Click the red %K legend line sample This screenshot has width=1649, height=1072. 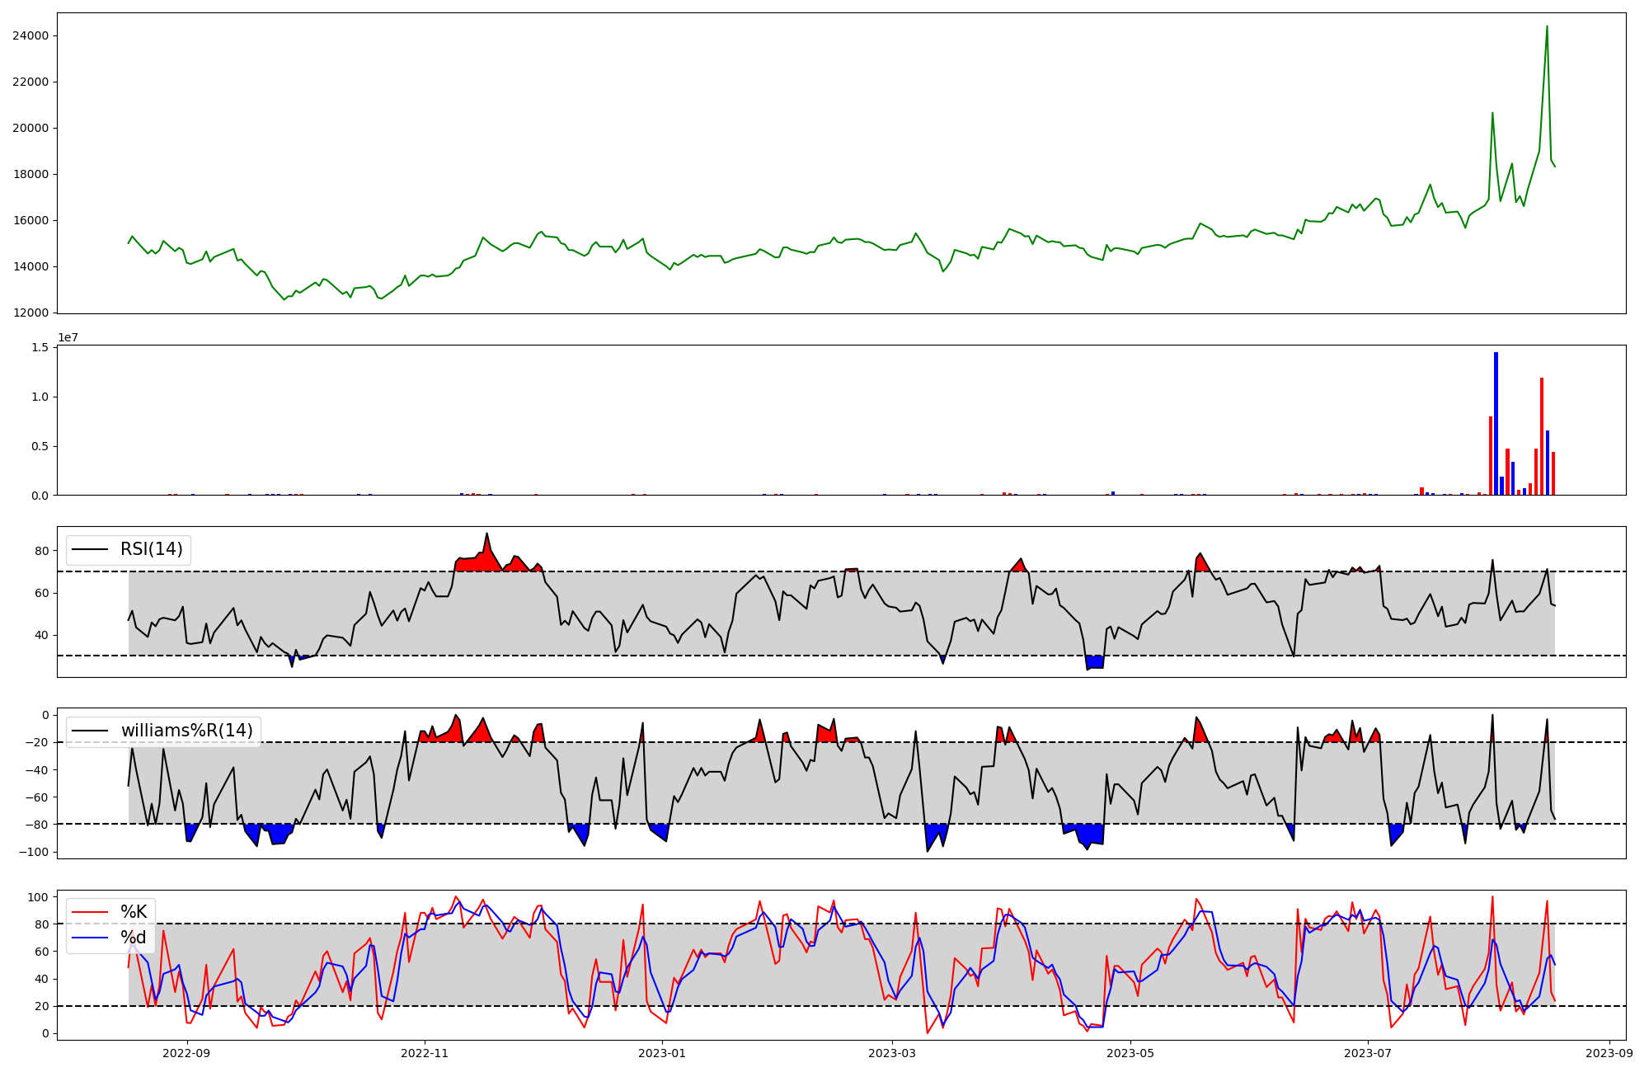tap(91, 911)
